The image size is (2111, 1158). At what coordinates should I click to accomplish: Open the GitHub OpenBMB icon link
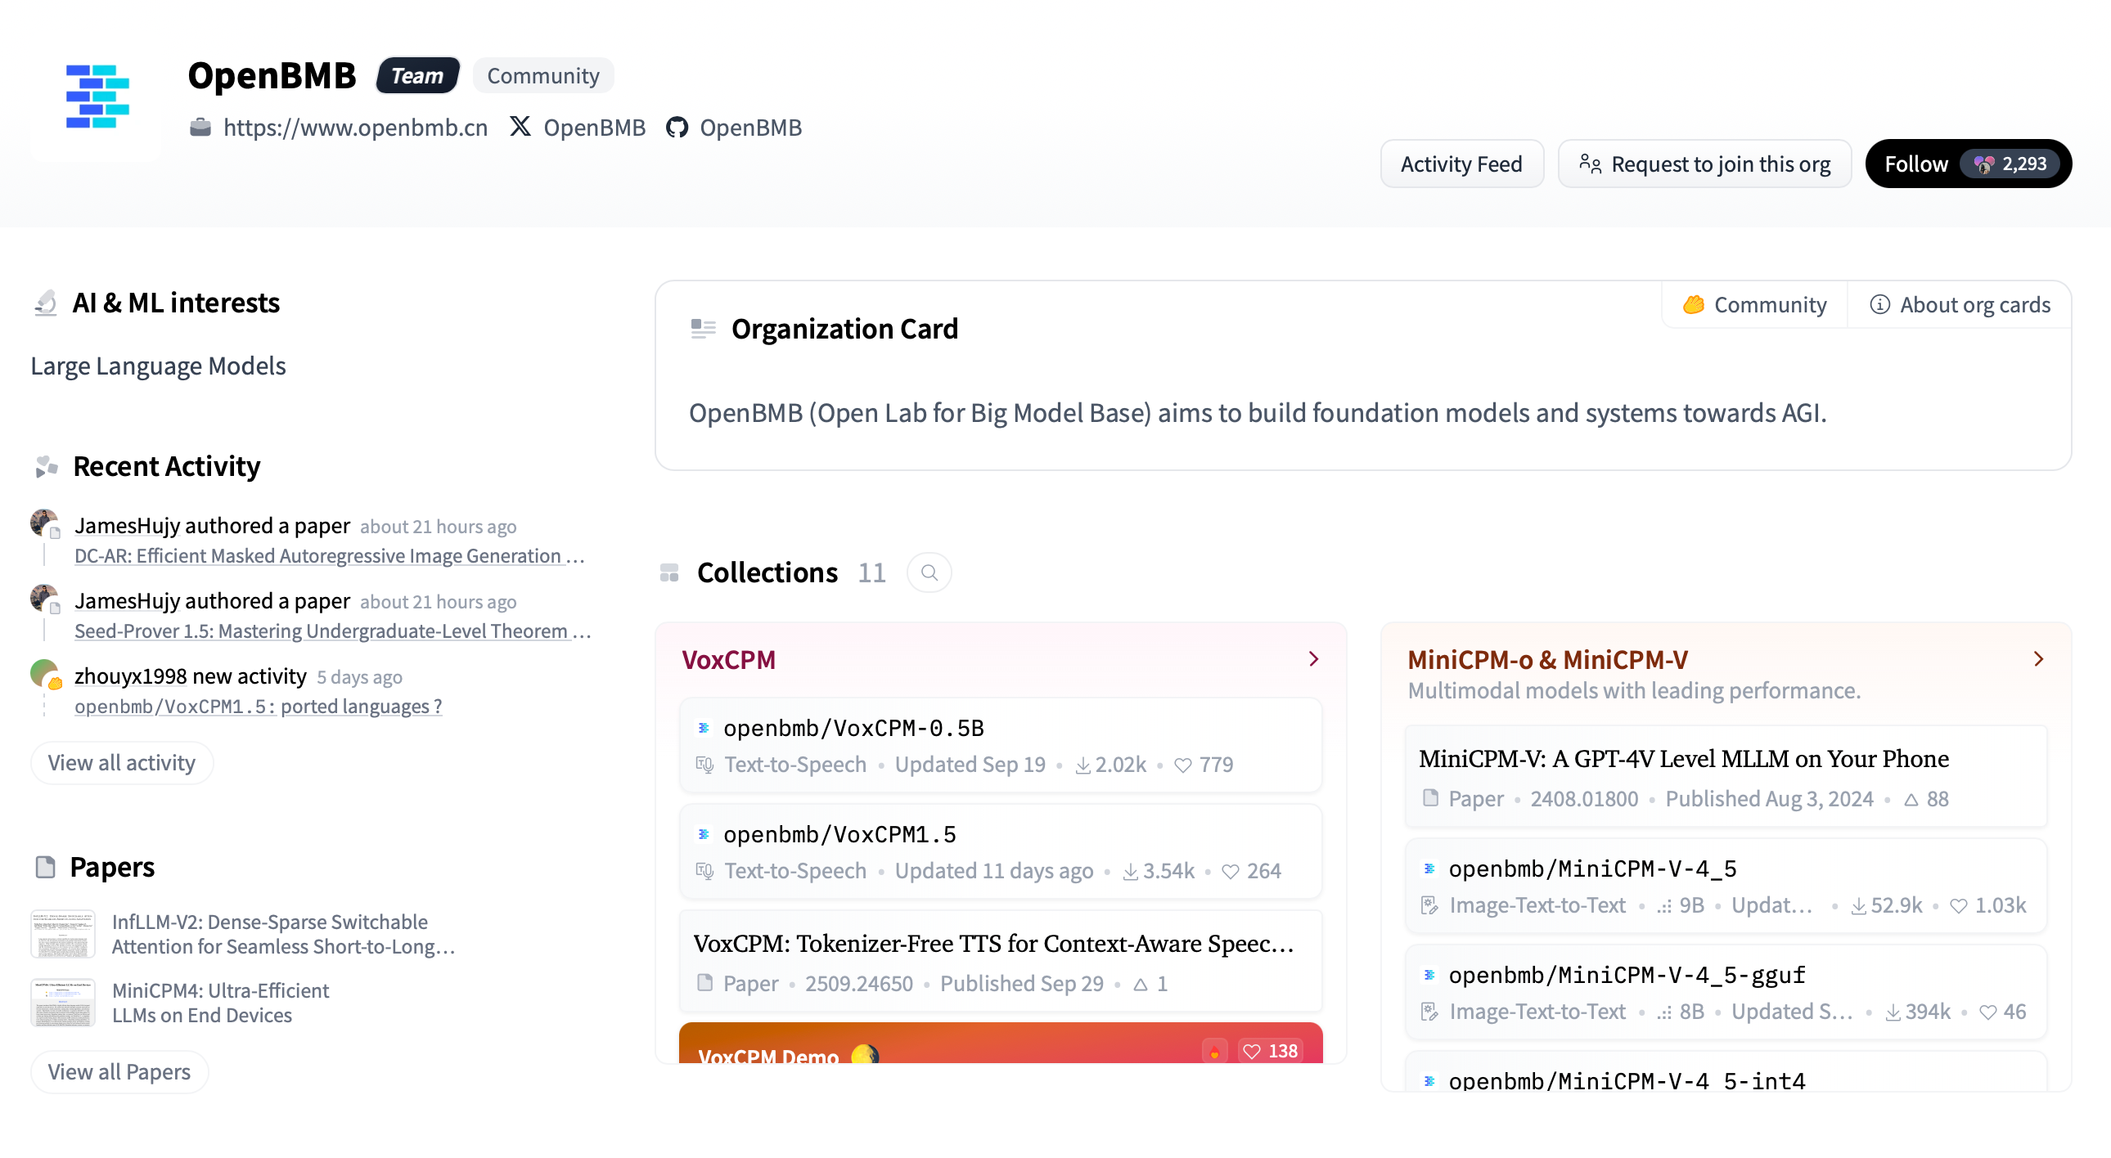(676, 128)
